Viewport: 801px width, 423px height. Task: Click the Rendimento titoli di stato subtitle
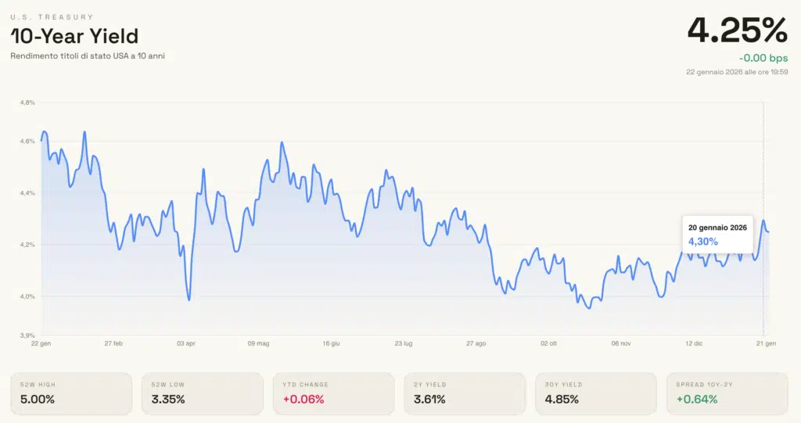[x=88, y=56]
